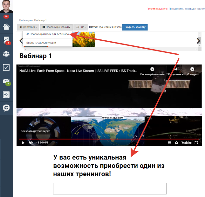Click the slide strip horizontal scrollbar
This screenshot has width=205, height=197.
tap(111, 49)
